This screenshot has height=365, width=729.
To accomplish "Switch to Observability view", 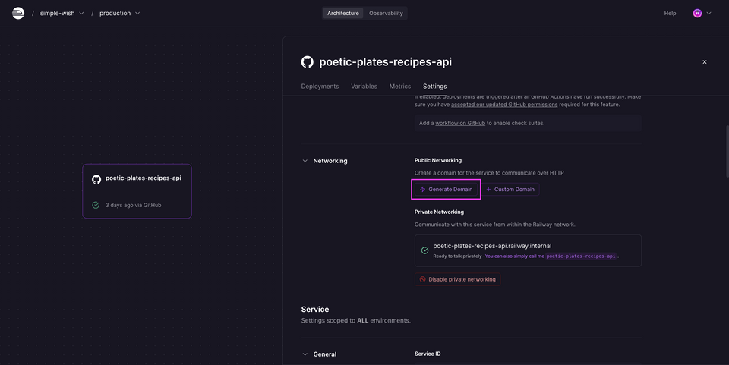I will 386,13.
